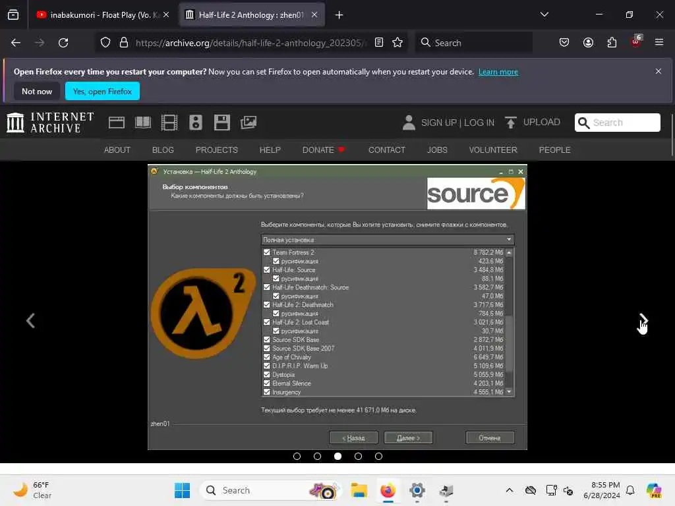This screenshot has height=506, width=675.
Task: Click the address bar URL field
Action: click(251, 43)
